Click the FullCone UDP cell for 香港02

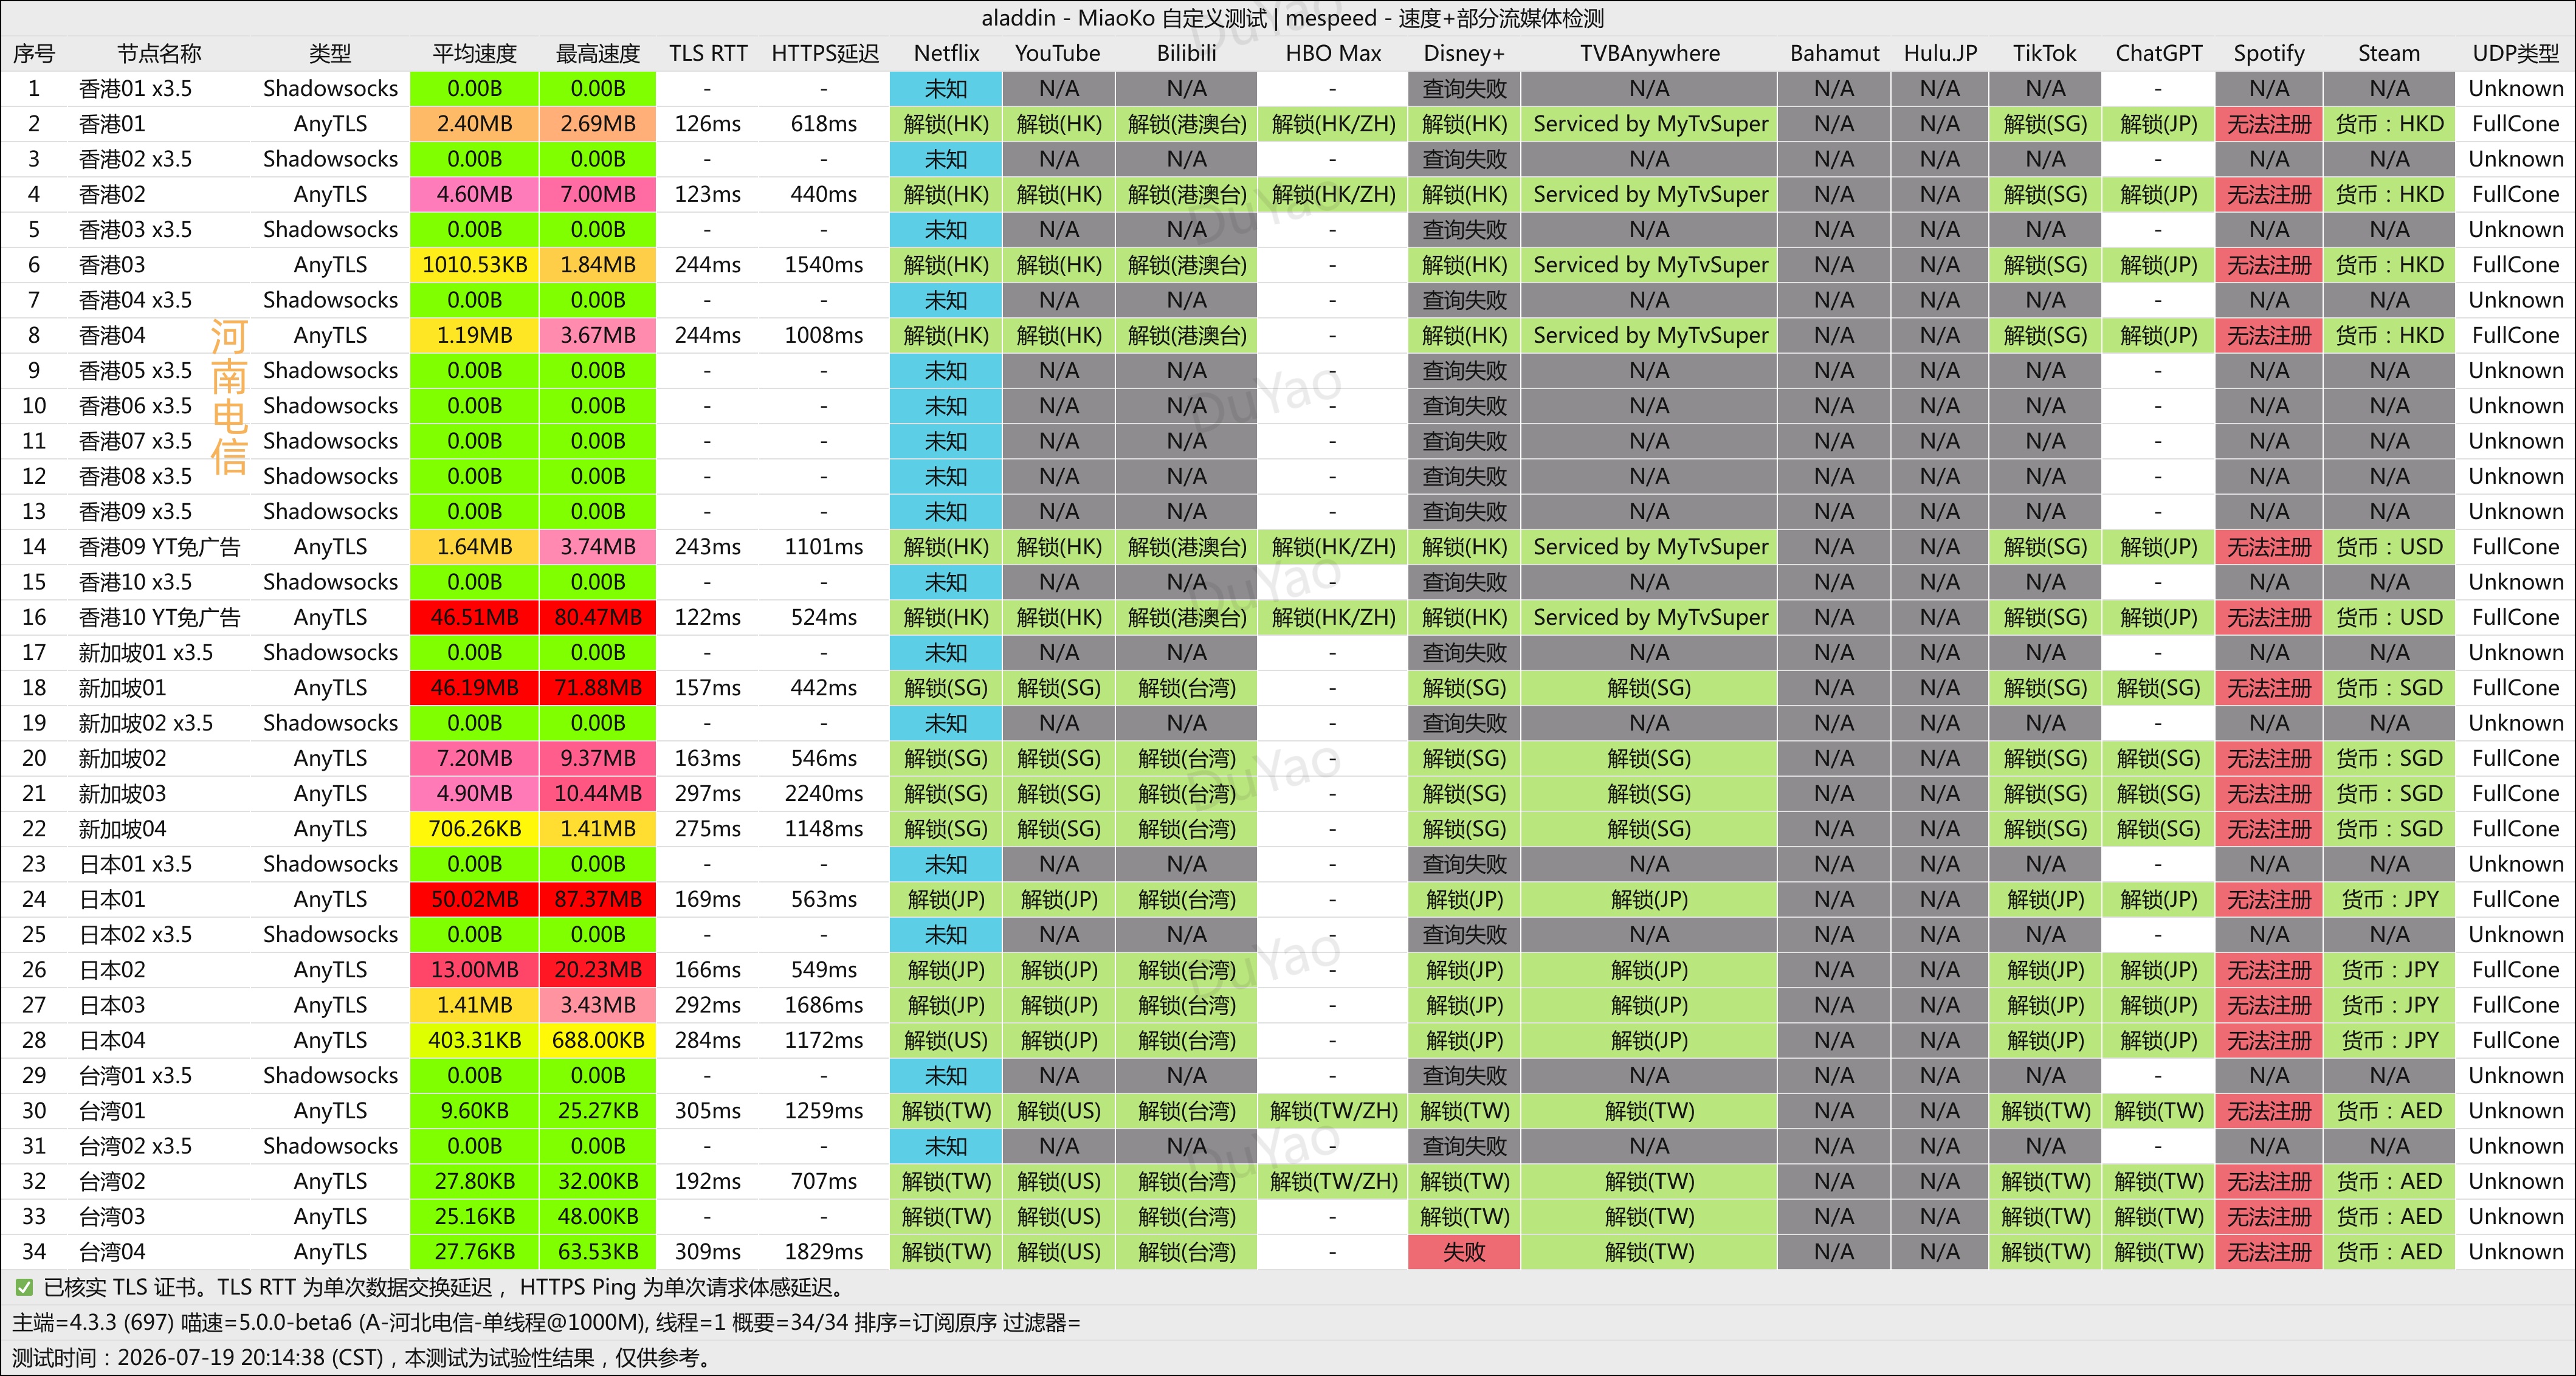2516,194
